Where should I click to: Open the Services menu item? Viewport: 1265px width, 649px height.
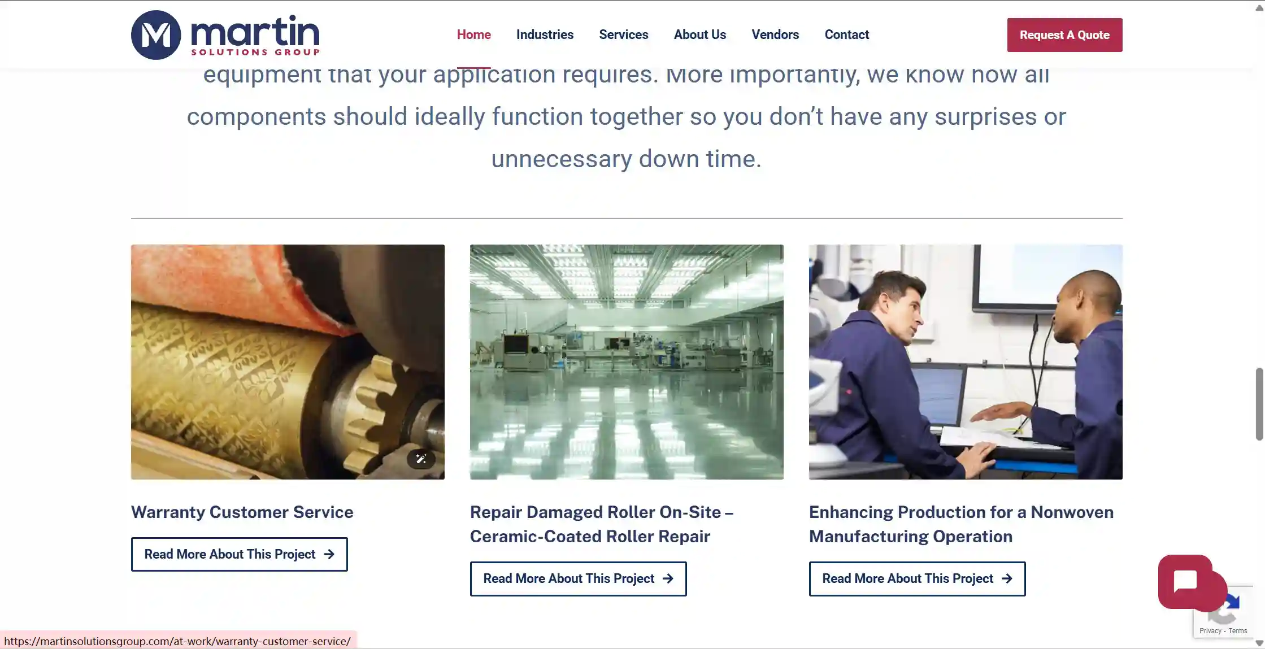pos(624,34)
